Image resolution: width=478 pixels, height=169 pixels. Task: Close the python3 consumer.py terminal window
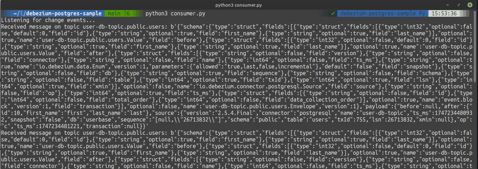pos(471,5)
